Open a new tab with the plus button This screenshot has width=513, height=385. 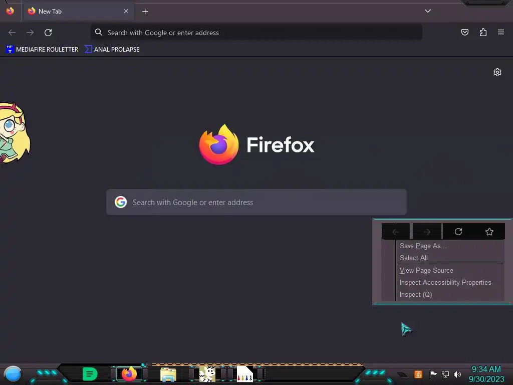tap(145, 12)
